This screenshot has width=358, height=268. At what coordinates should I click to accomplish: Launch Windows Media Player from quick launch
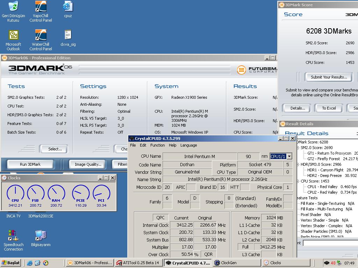[x=46, y=263]
